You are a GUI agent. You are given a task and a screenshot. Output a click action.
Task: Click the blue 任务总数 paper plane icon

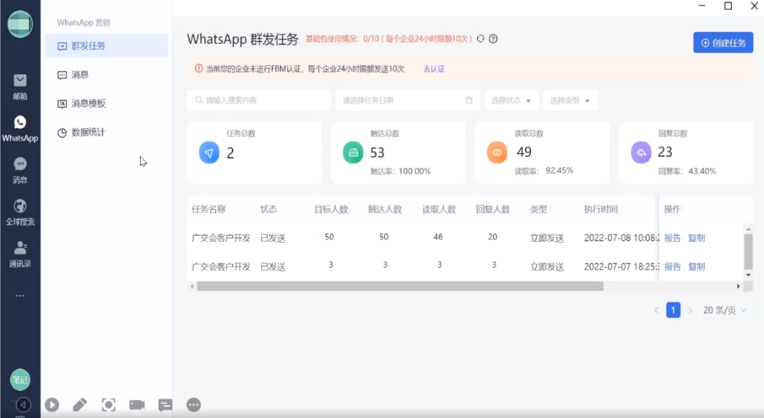click(209, 153)
